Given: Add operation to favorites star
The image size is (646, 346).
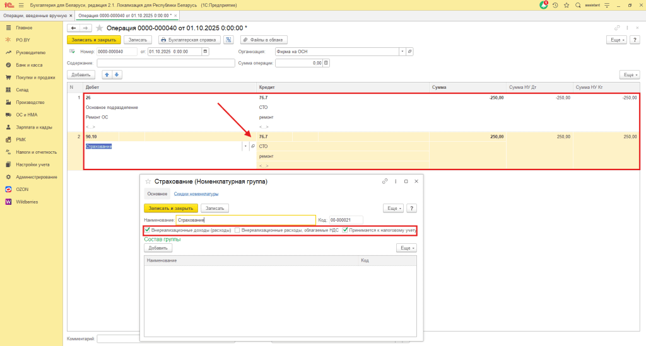Looking at the screenshot, I should (99, 28).
